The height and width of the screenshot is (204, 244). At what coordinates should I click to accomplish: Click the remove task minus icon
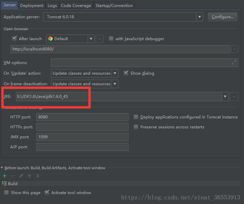[x=13, y=176]
